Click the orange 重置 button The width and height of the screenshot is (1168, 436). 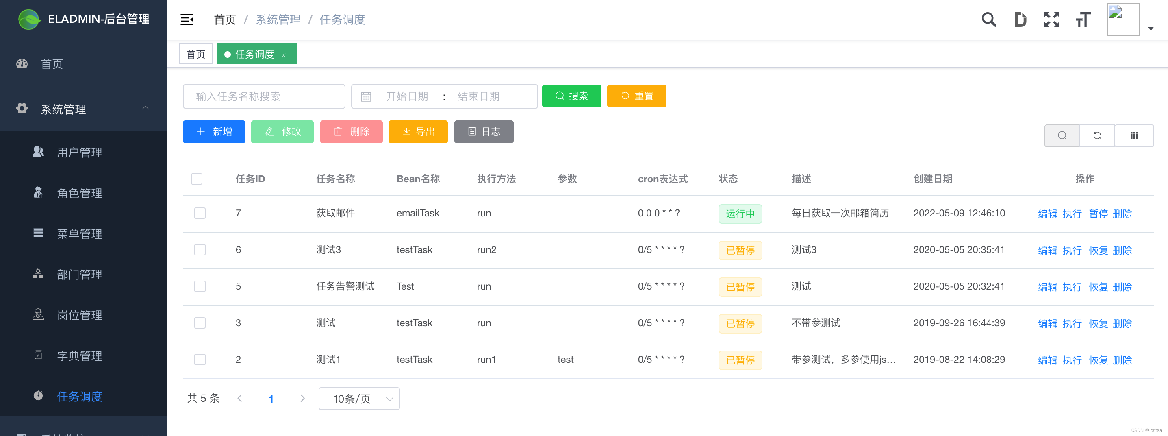click(x=636, y=96)
